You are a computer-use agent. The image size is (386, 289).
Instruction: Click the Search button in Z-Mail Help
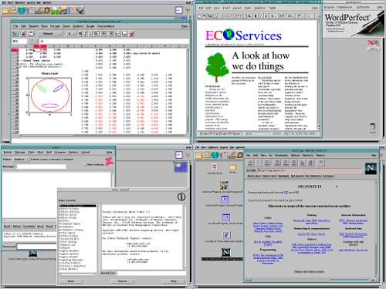pos(123,281)
